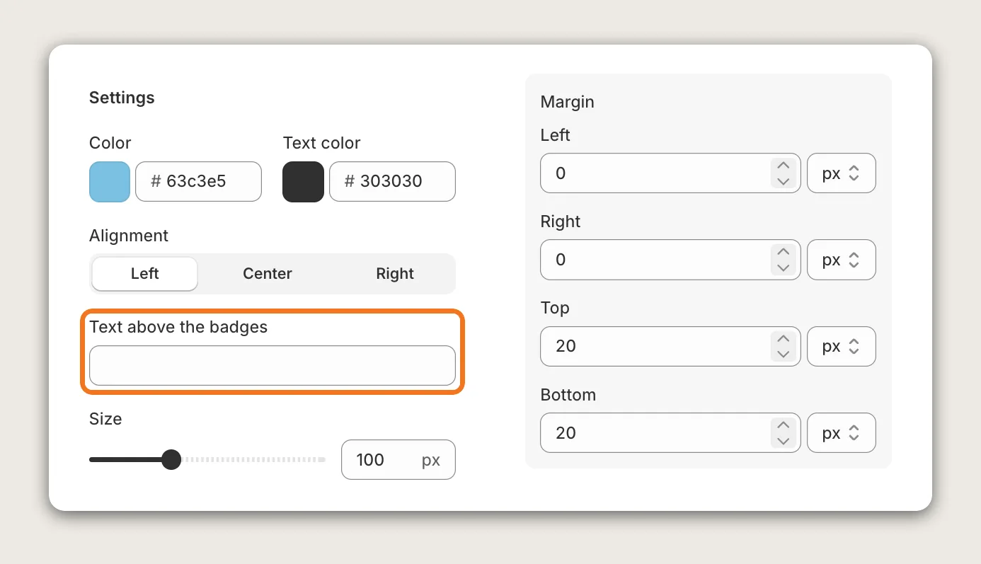Select Center alignment
The image size is (981, 564).
click(268, 274)
